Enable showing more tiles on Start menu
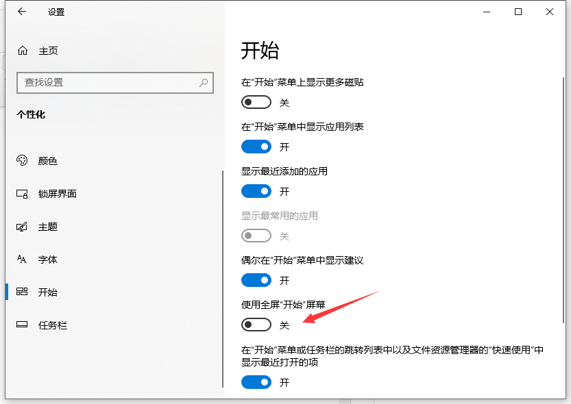571x404 pixels. click(256, 102)
